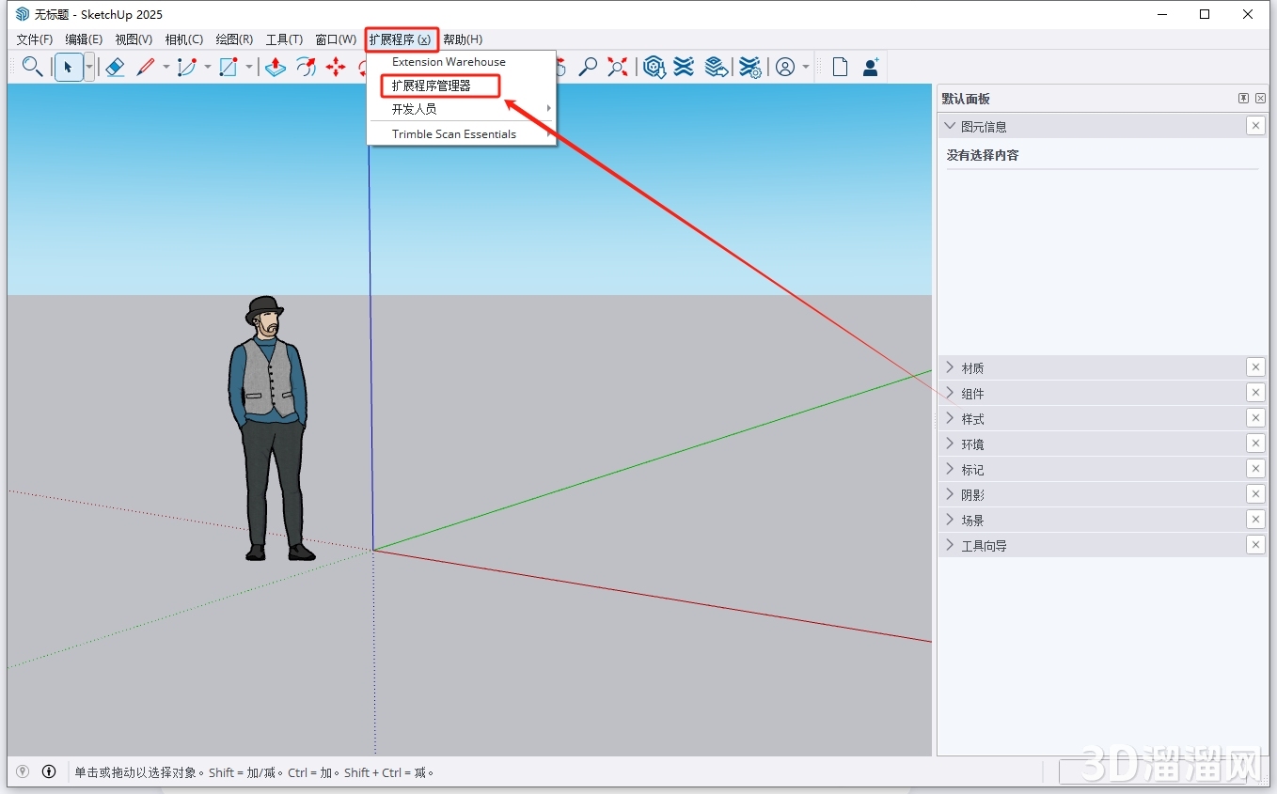Click the account sign-in dropdown arrow
This screenshot has width=1277, height=794.
coord(805,67)
